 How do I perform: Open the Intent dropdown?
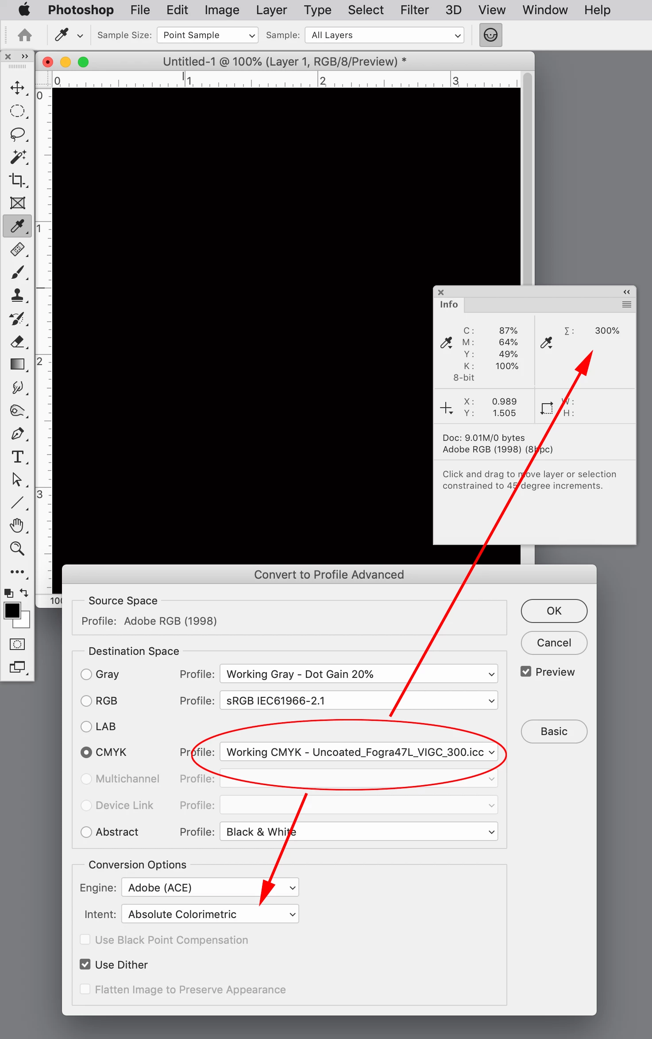tap(210, 914)
